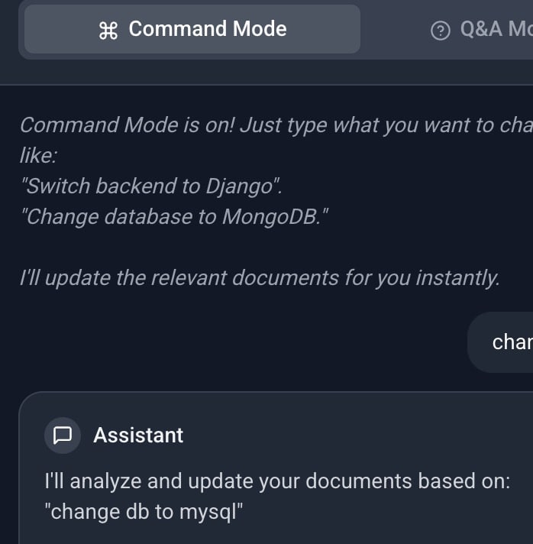Image resolution: width=533 pixels, height=544 pixels.
Task: Click the question mark icon beside Q&A
Action: point(441,30)
